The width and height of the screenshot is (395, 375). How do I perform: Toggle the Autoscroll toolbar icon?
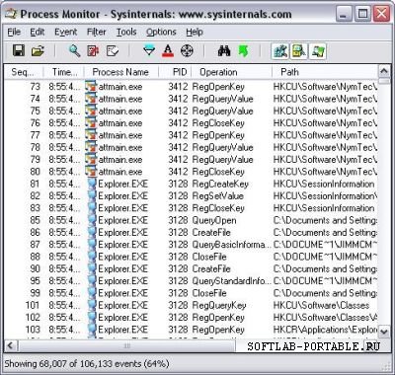(93, 51)
